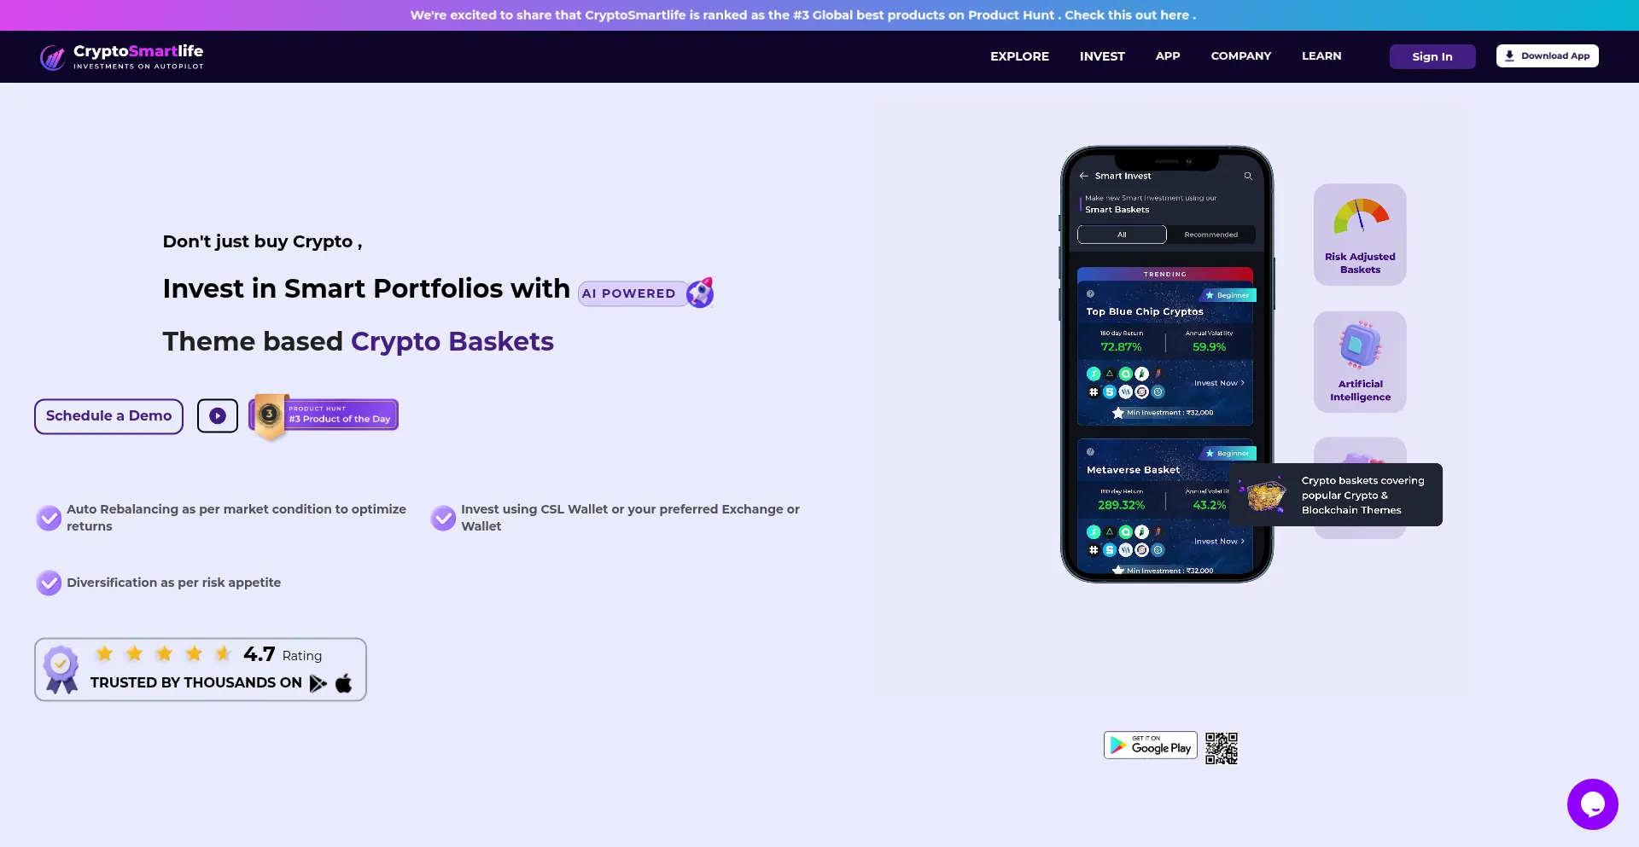Click the back arrow in Smart Invest phone screen
Viewport: 1639px width, 847px height.
tap(1083, 176)
